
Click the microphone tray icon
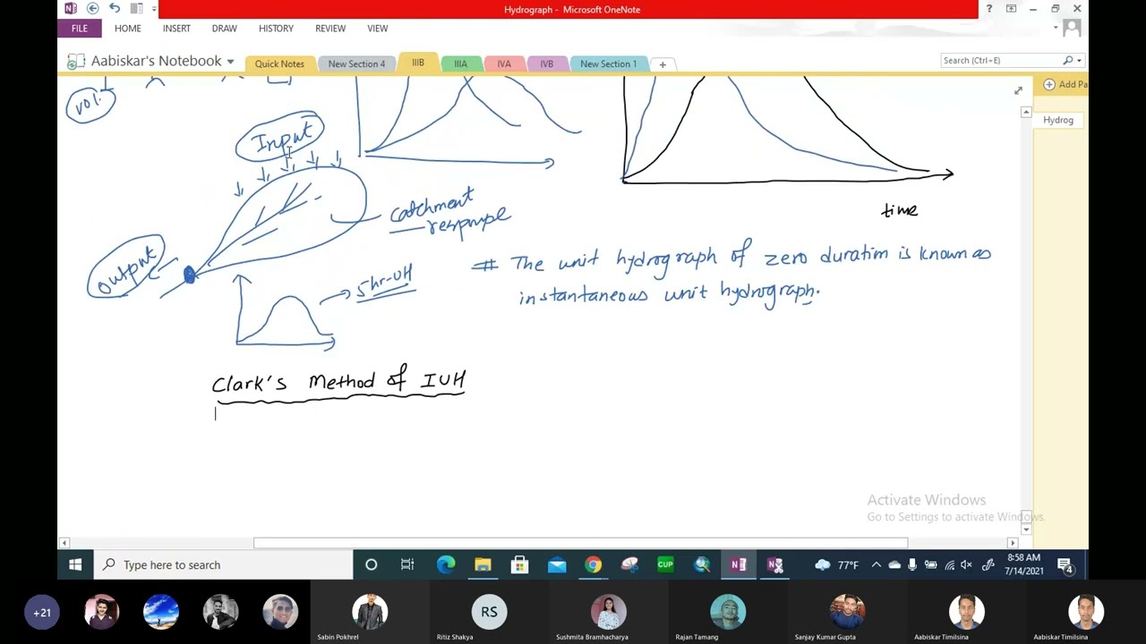[912, 564]
